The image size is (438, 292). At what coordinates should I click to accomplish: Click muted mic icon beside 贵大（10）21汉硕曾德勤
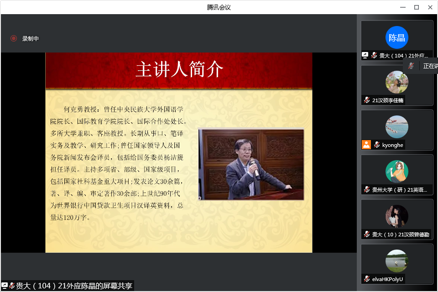pyautogui.click(x=367, y=234)
